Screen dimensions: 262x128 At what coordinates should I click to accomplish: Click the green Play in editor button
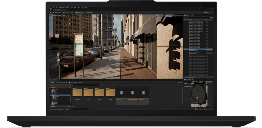pos(76,13)
